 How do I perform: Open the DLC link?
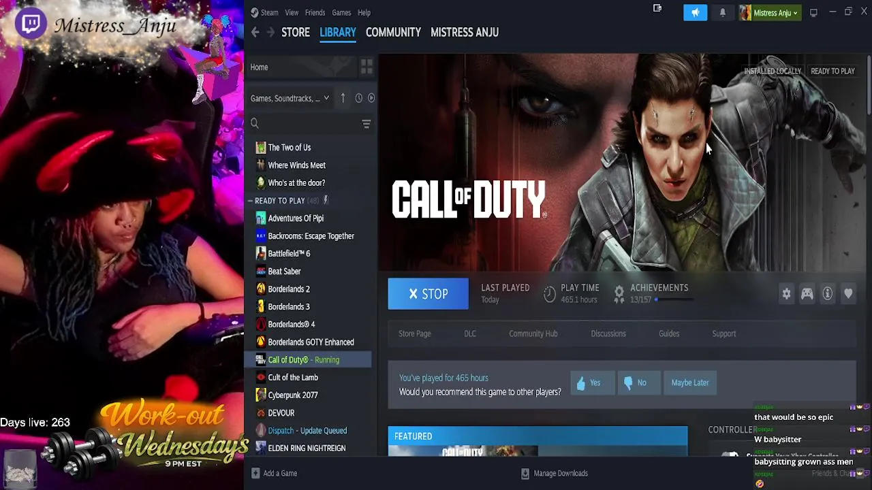click(470, 333)
